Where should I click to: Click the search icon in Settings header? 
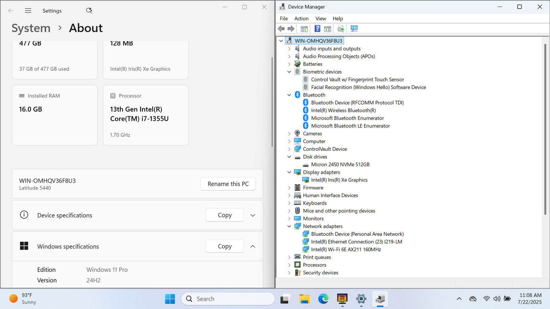pos(89,11)
